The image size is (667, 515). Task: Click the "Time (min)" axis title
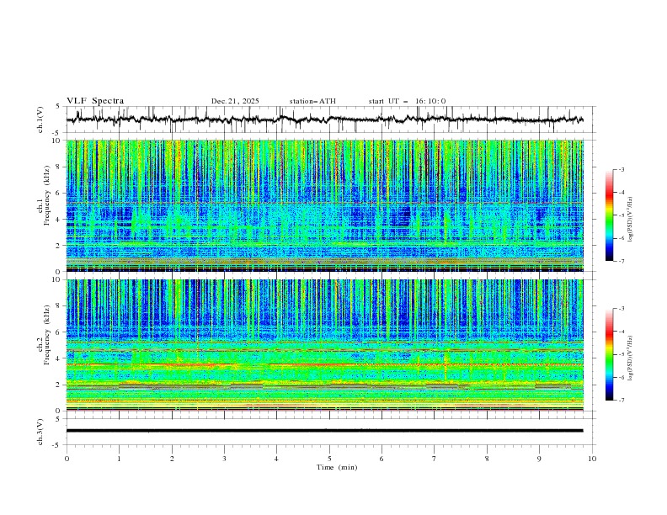[x=337, y=467]
